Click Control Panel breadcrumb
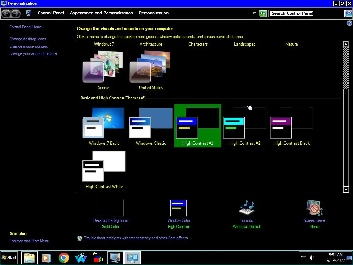The height and width of the screenshot is (265, 353). point(51,13)
